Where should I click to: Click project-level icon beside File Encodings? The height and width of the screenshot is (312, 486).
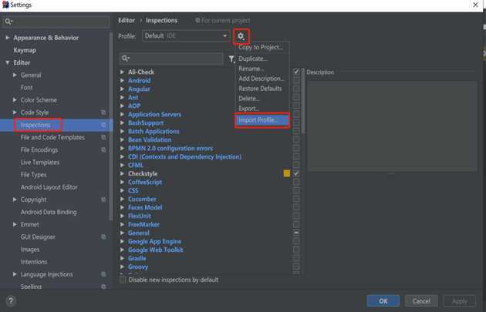[103, 150]
